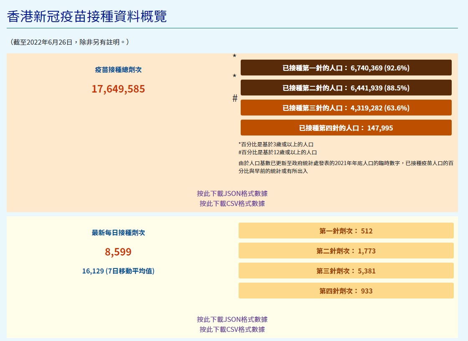Click the 第三針劑次 5,381 bar

click(x=346, y=271)
